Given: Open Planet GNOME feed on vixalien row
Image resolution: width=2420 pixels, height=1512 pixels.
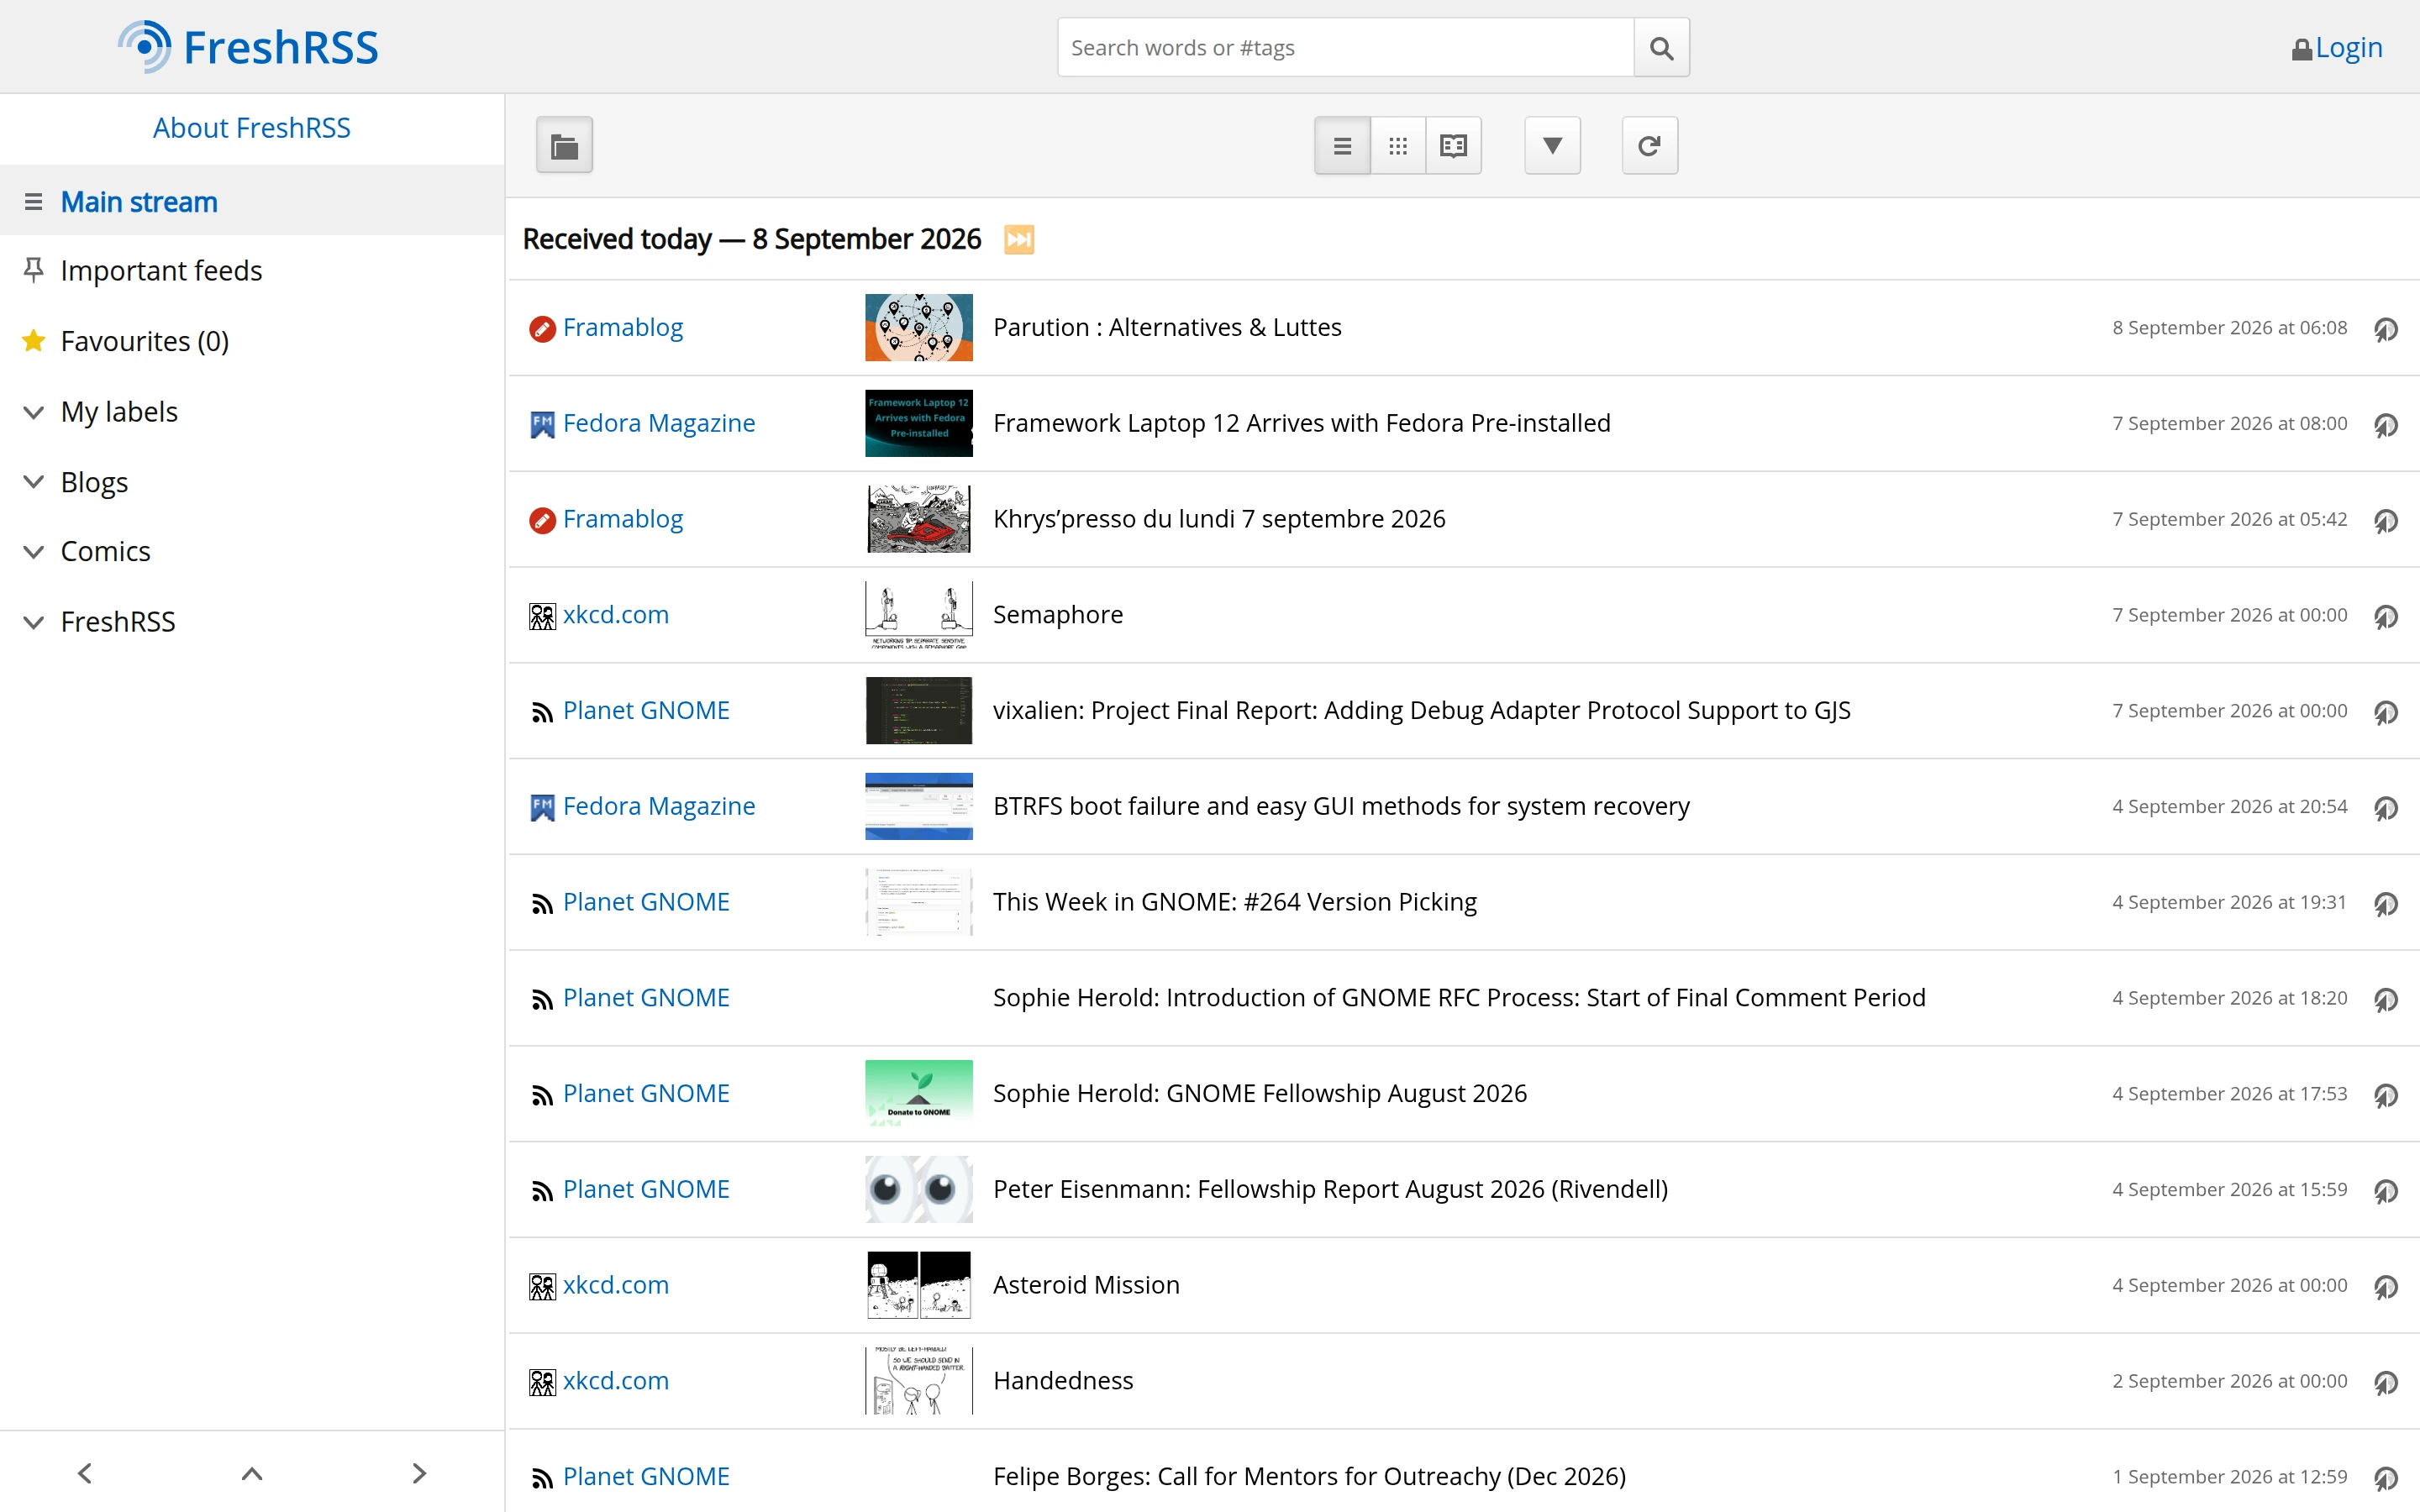Looking at the screenshot, I should coord(645,710).
